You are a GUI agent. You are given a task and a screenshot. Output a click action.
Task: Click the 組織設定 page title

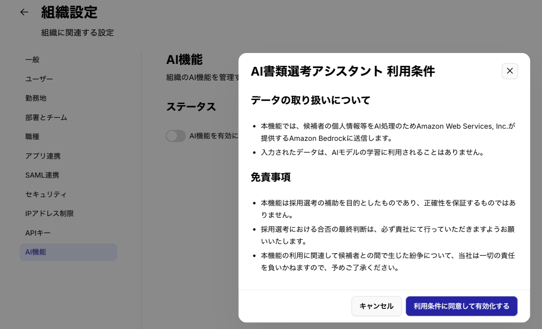pos(69,12)
